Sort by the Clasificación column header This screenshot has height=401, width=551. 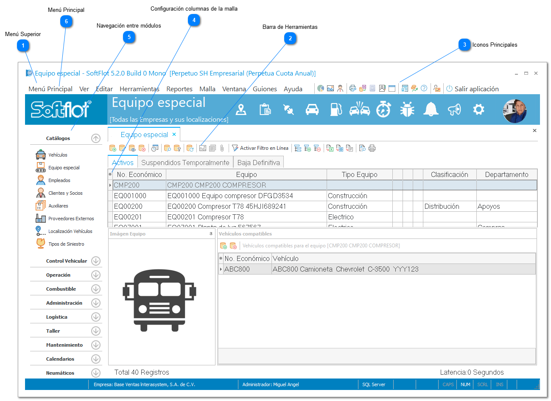pos(450,174)
